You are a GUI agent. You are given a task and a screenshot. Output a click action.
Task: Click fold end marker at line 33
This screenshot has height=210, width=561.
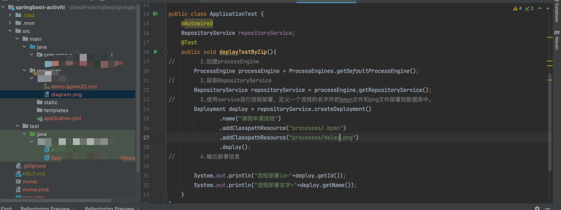[x=166, y=194]
